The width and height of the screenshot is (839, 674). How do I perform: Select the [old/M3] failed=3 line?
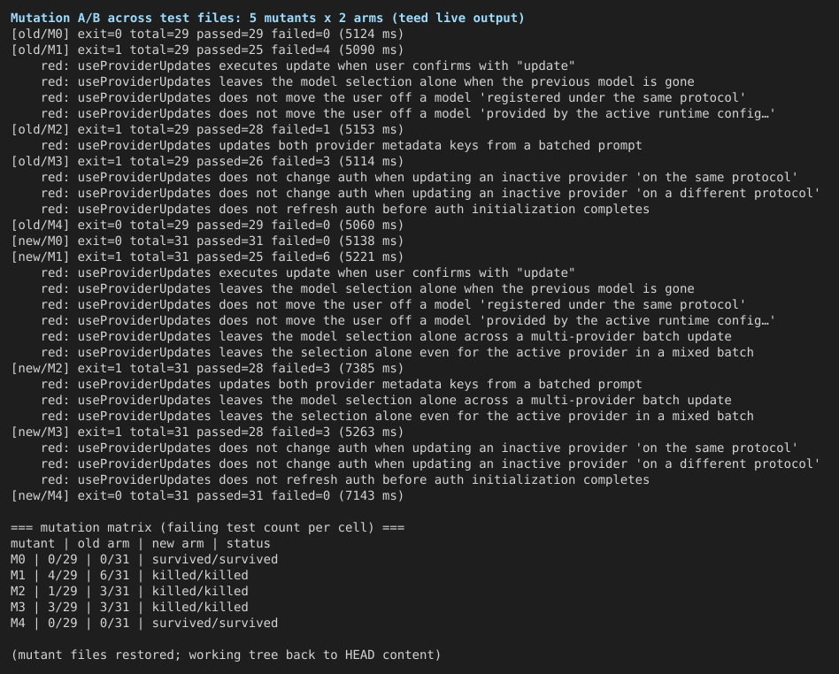207,162
